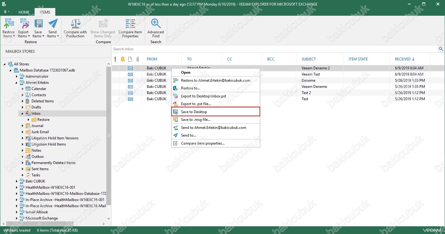Image resolution: width=445 pixels, height=234 pixels.
Task: Choose Open from the context menu
Action: pos(216,72)
